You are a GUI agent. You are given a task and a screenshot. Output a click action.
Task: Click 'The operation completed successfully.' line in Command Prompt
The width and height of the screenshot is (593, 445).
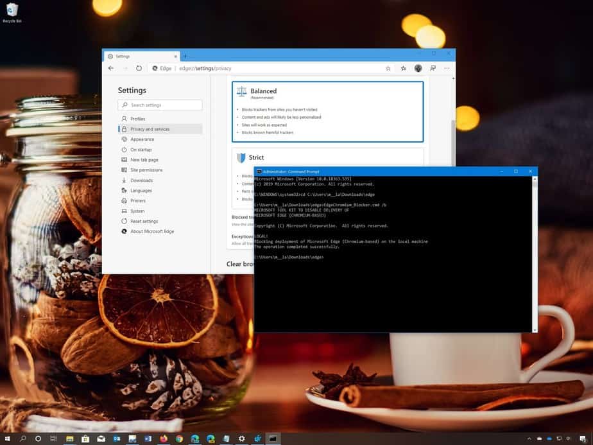point(297,247)
